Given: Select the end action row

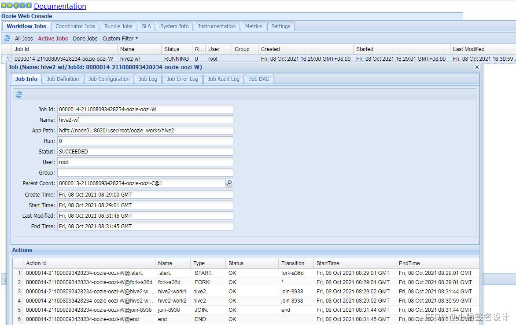Looking at the screenshot, I should tap(246, 319).
